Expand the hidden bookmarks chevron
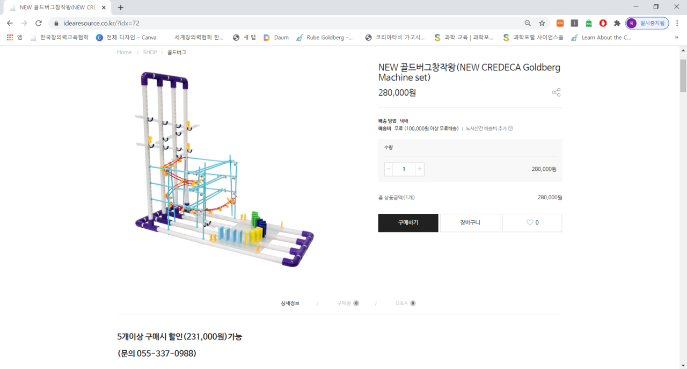Screen dimensions: 687x369 (676, 38)
